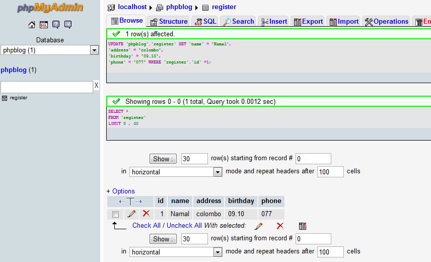431x262 pixels.
Task: Go to phpMyAdmin home icon
Action: click(32, 25)
